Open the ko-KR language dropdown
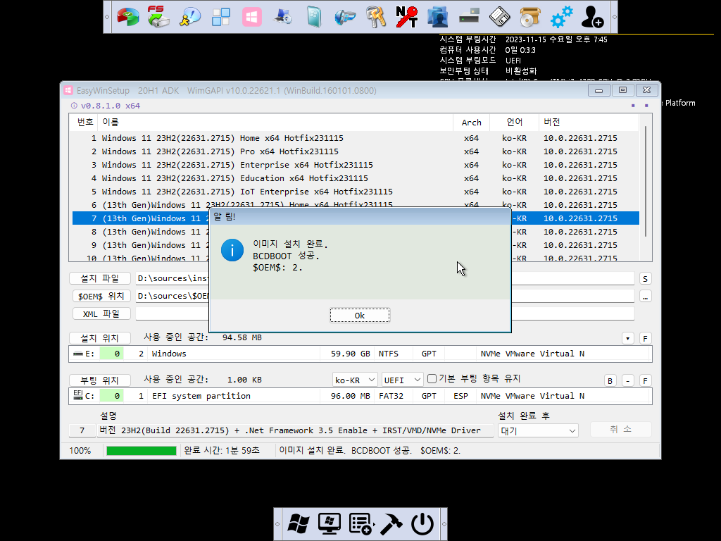The width and height of the screenshot is (721, 541). coord(355,380)
